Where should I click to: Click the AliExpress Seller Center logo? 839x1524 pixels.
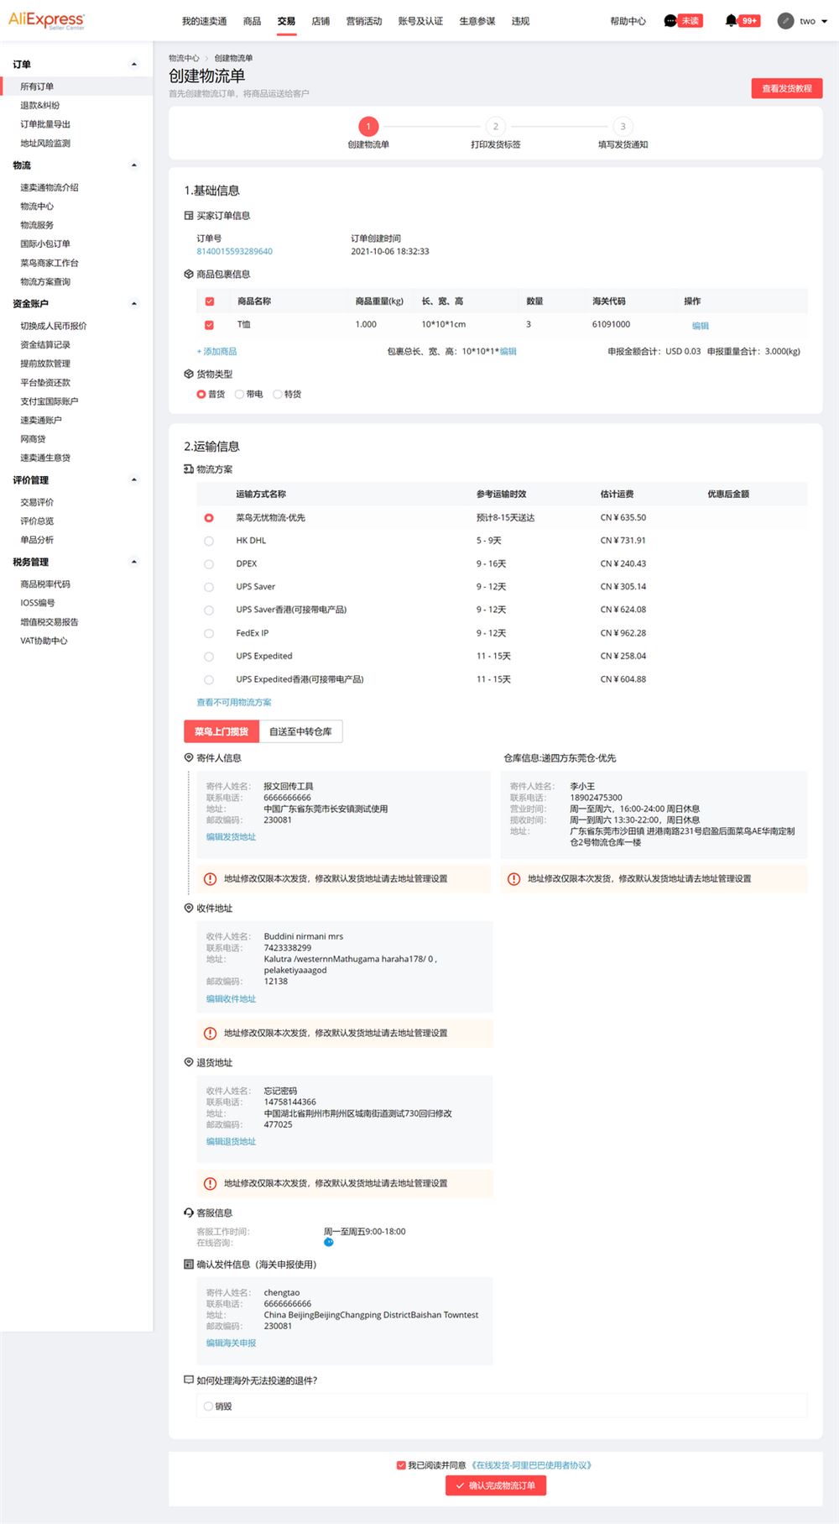(46, 20)
